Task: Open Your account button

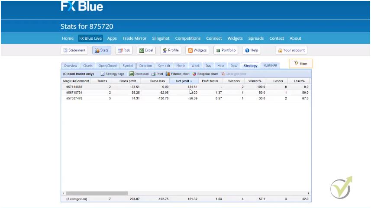Action: pos(291,50)
